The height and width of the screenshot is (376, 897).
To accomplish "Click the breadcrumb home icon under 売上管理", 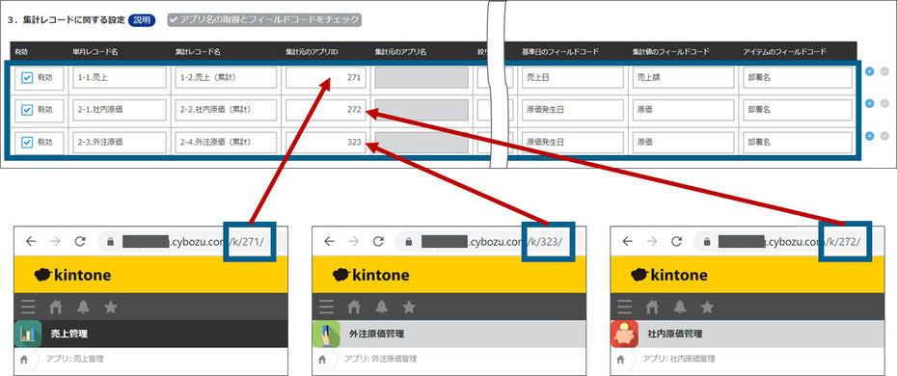I will coord(24,360).
